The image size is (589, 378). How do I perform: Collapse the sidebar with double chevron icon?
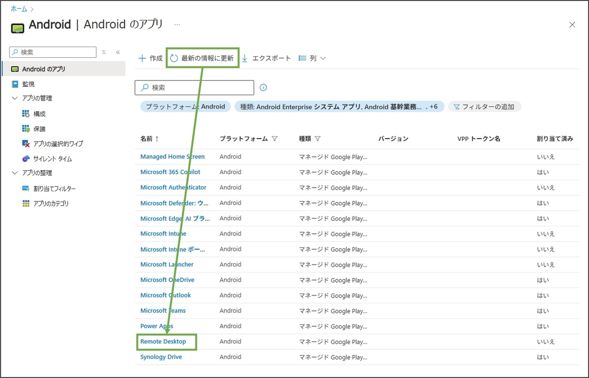point(118,52)
